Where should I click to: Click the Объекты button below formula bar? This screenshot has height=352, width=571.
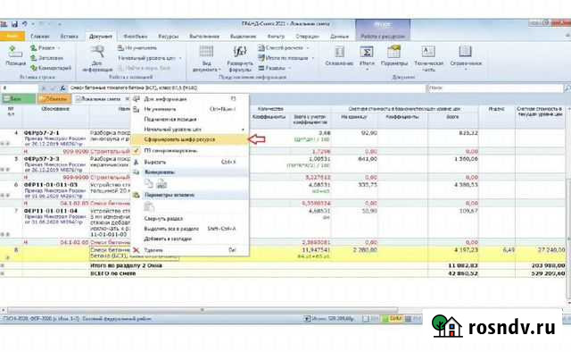54,99
